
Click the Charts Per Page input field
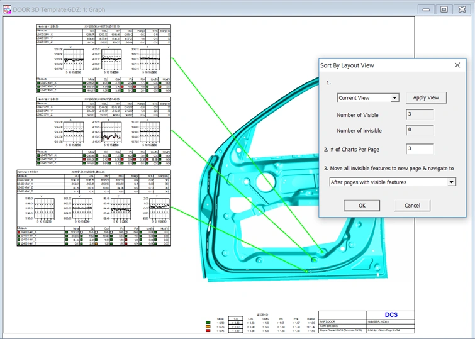420,149
